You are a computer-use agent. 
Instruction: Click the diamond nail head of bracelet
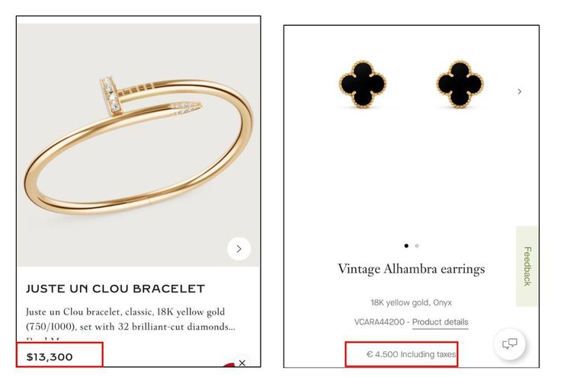[111, 95]
